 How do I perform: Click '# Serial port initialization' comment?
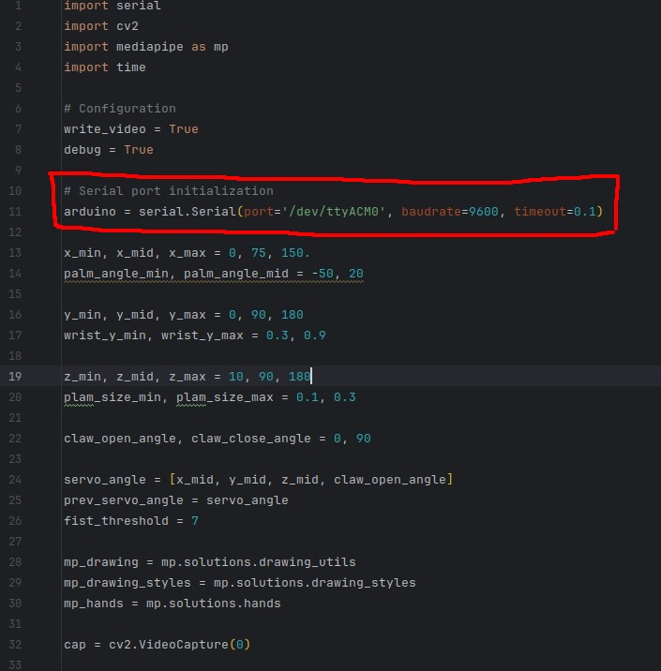[x=169, y=191]
